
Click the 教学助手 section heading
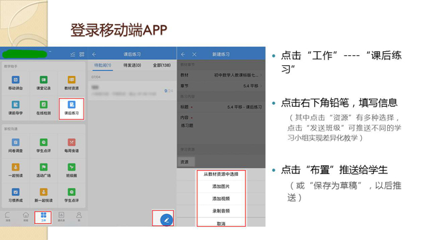pos(11,67)
